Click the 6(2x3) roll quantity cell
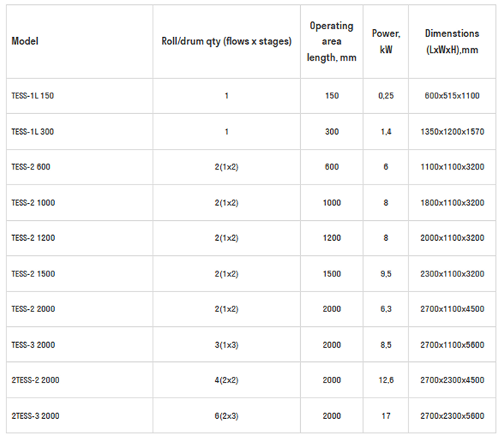Viewport: 499px width, 441px height. 227,416
